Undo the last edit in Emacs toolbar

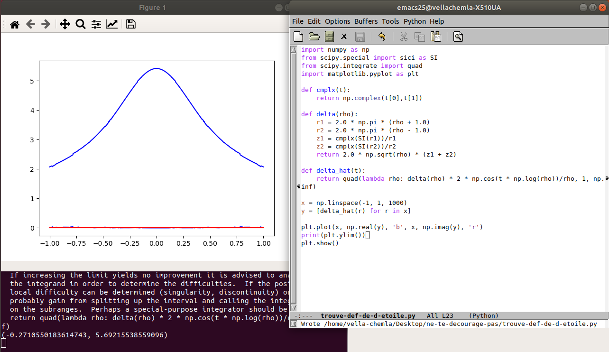pos(382,37)
